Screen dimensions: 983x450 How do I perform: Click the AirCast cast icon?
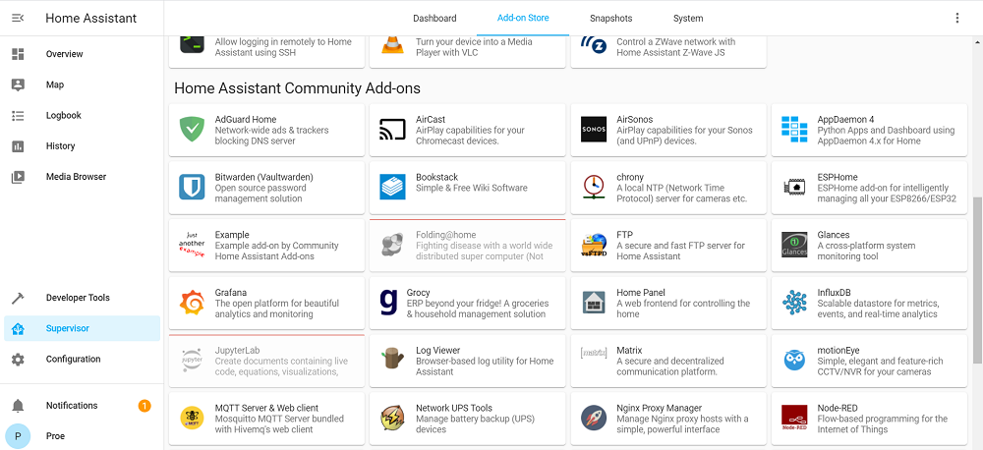tap(392, 129)
